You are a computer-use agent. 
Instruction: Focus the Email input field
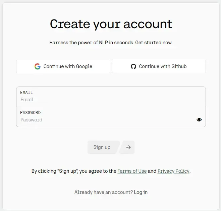point(111,100)
